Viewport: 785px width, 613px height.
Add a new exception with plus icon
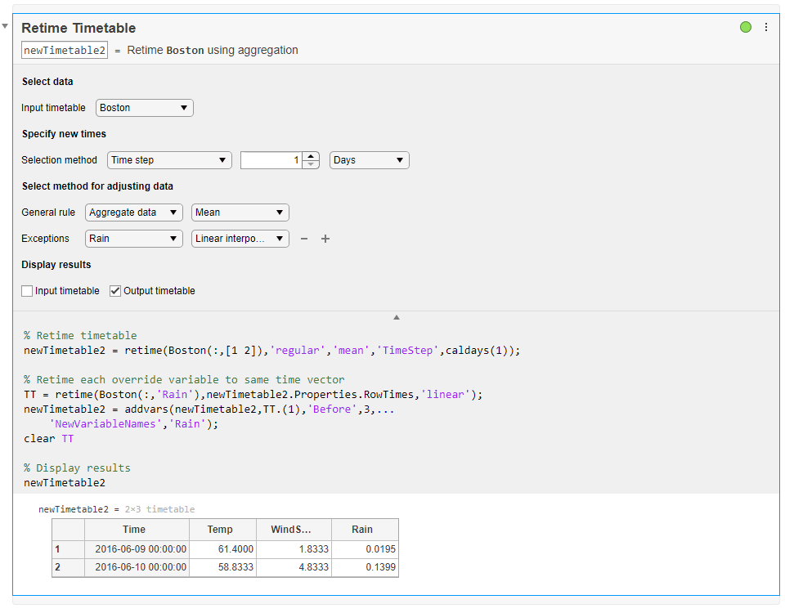click(325, 239)
